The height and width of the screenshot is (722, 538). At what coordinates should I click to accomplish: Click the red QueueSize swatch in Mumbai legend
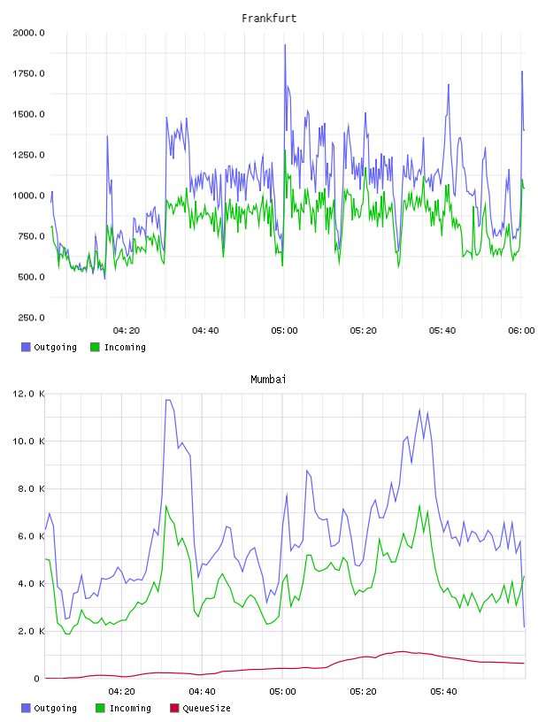(x=174, y=708)
